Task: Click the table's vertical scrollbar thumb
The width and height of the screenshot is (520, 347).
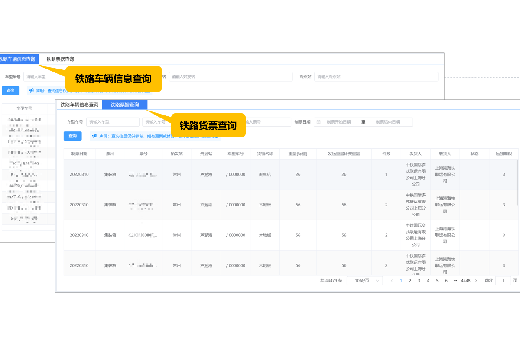Action: coord(517,182)
